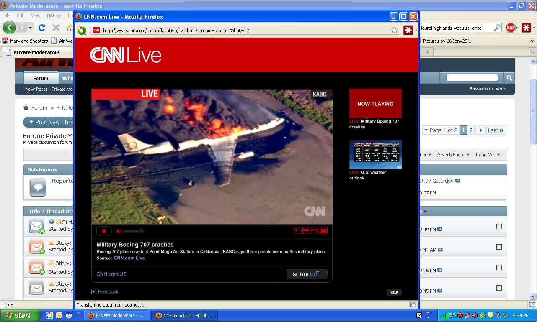Click the Forum home icon breadcrumb
This screenshot has height=322, width=537.
pos(26,107)
